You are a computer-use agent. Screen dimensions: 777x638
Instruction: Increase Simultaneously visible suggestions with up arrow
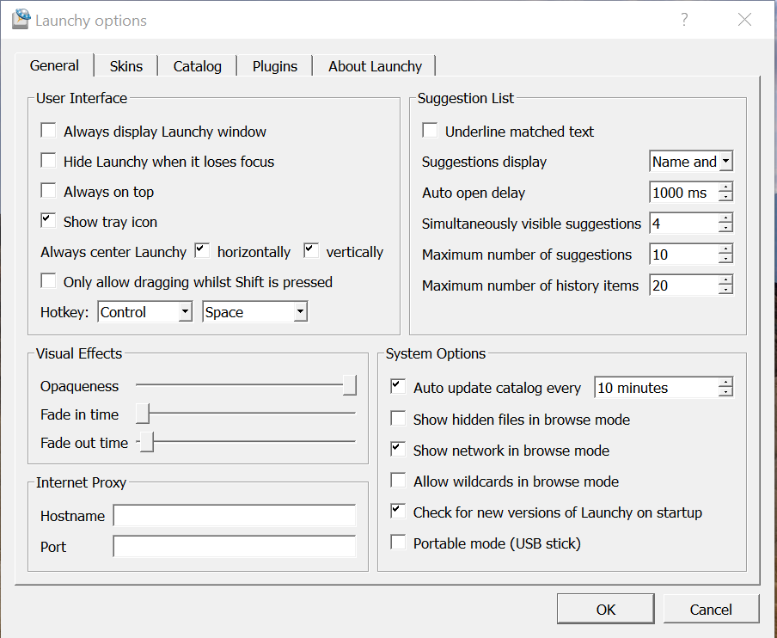click(x=726, y=218)
